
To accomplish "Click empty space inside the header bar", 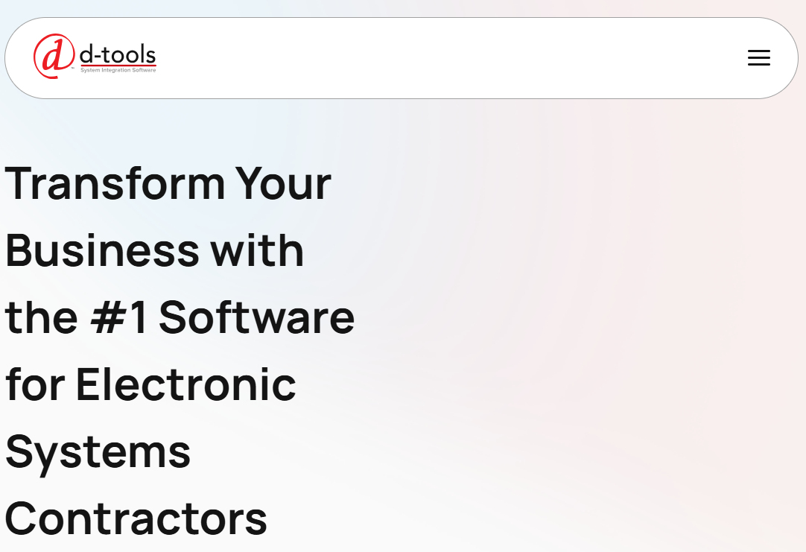I will [437, 58].
